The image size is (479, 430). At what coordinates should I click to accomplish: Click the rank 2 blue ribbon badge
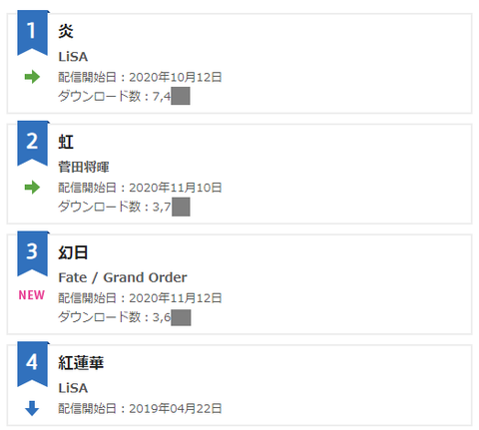pos(33,143)
